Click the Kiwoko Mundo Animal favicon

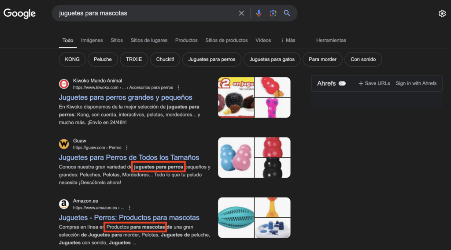(64, 84)
